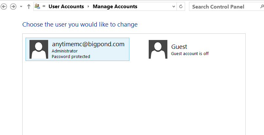Navigate to User Accounts breadcrumb
264x135 pixels.
pos(66,7)
